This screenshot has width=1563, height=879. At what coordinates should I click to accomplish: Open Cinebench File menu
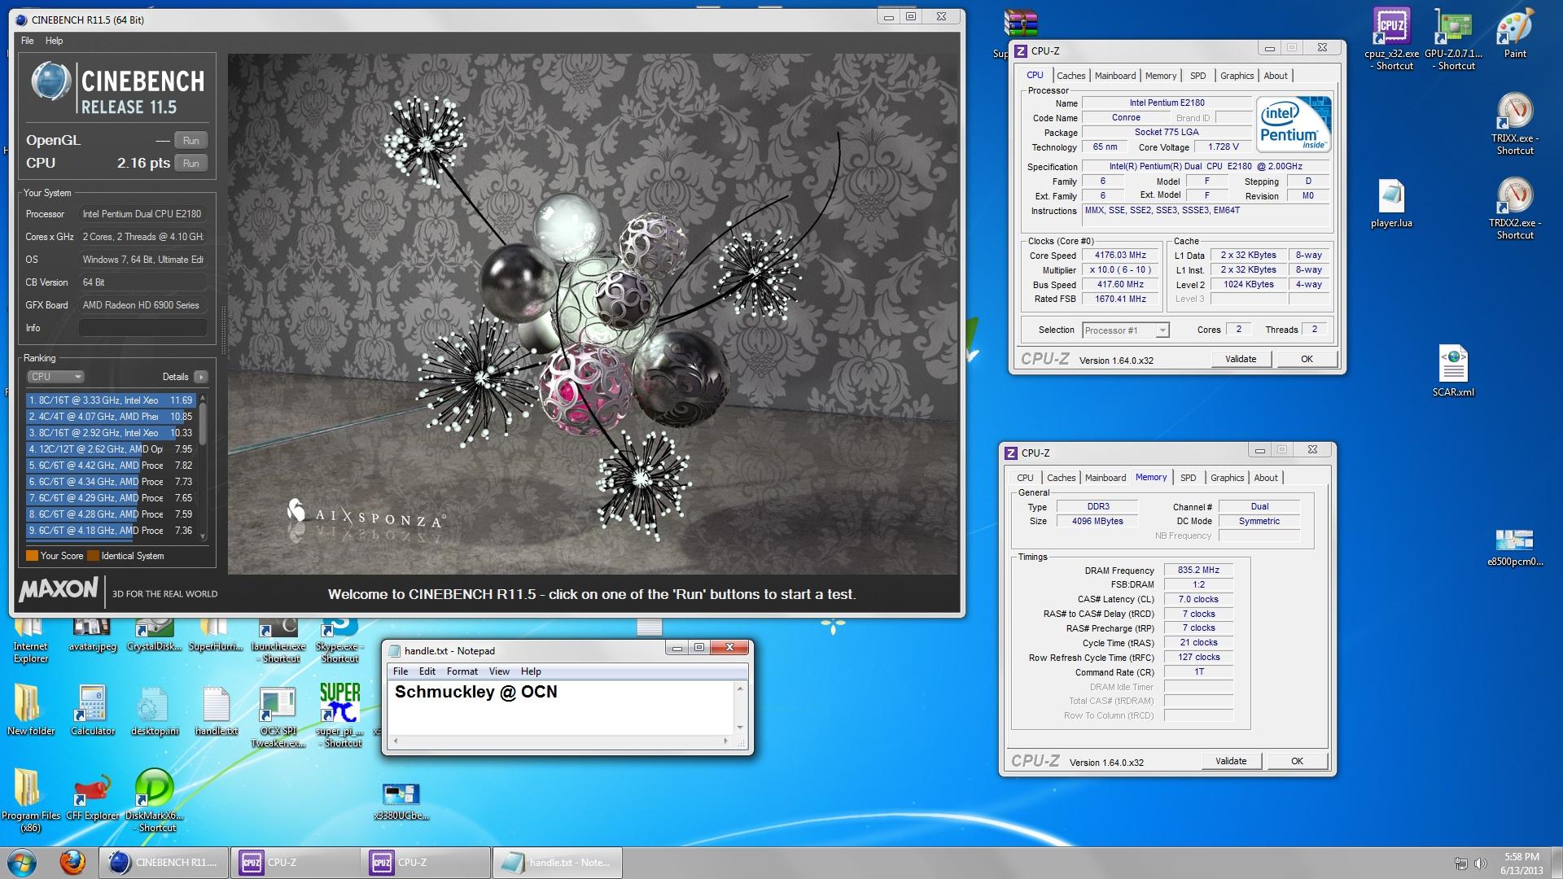27,41
